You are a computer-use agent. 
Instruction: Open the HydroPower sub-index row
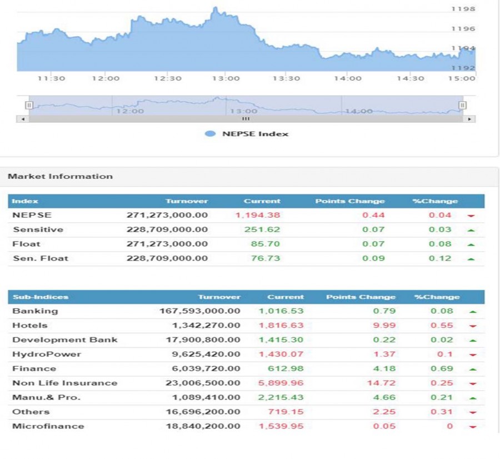[47, 355]
